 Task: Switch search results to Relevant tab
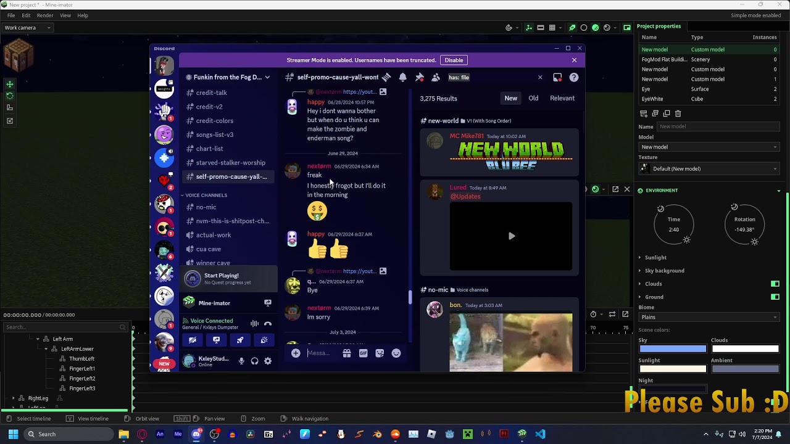(x=562, y=98)
